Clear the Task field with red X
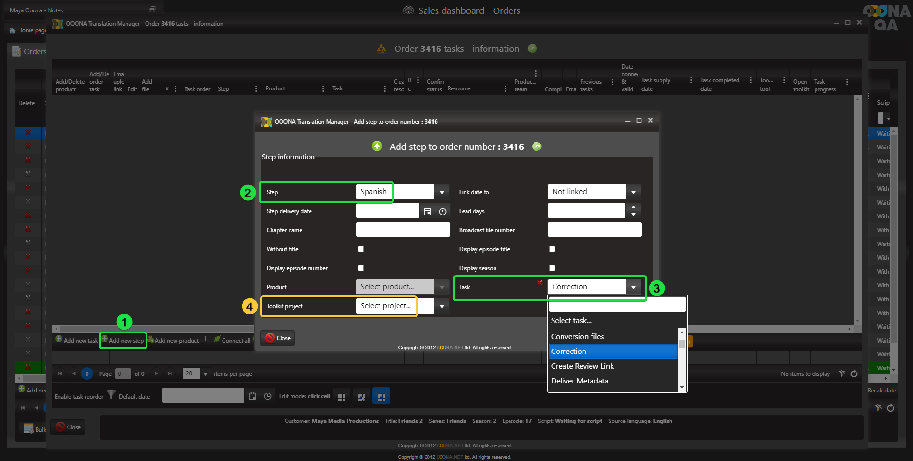Screen dimensions: 913x461 pos(540,283)
